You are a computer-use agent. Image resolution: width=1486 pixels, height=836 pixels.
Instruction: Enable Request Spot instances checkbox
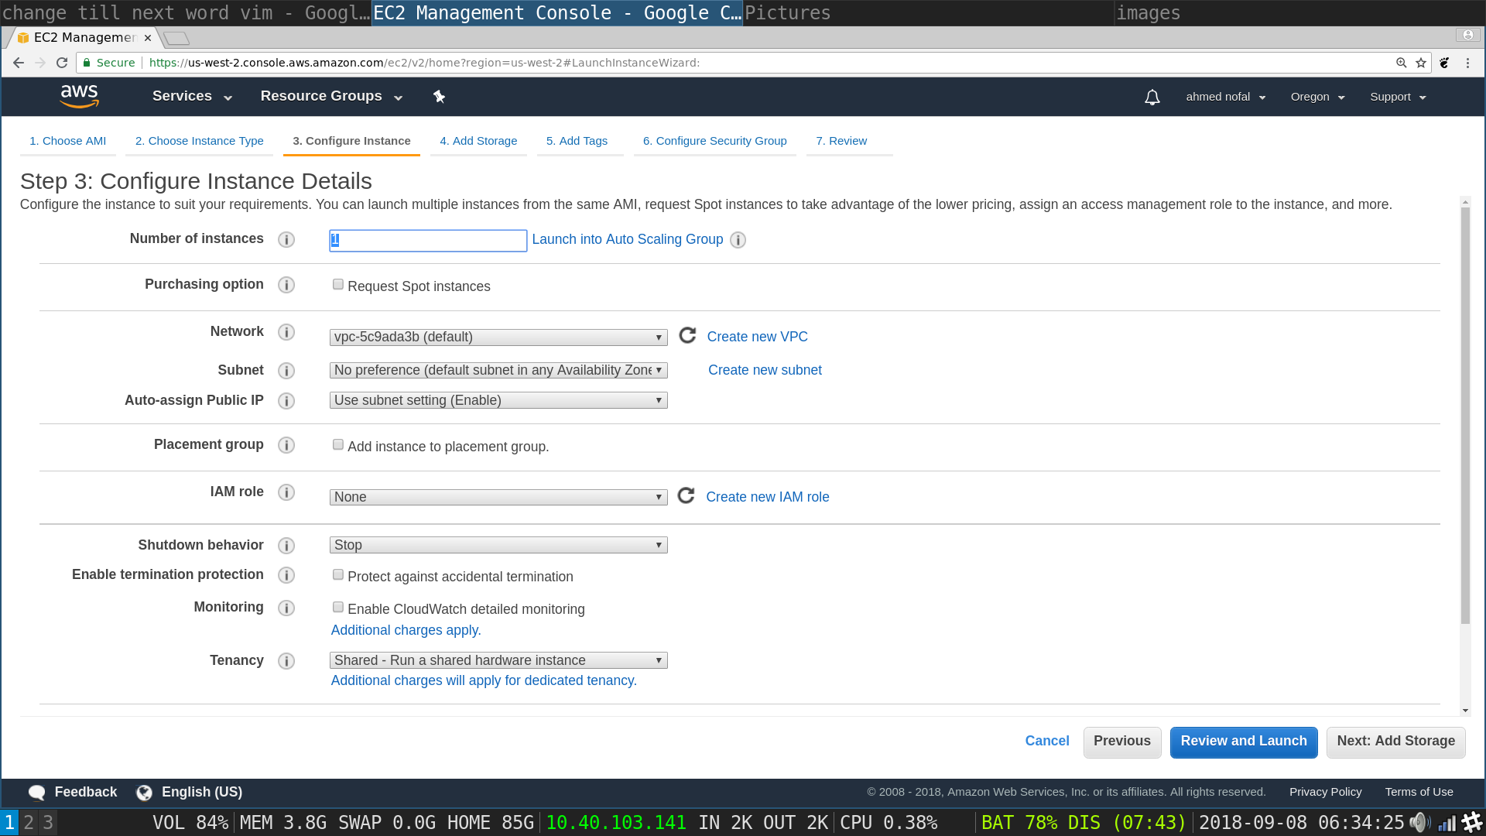click(338, 285)
